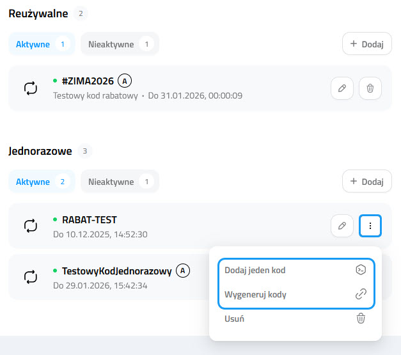This screenshot has height=355, width=401.
Task: Switch to Aktywne tab under Jednorazowe
Action: [x=42, y=182]
